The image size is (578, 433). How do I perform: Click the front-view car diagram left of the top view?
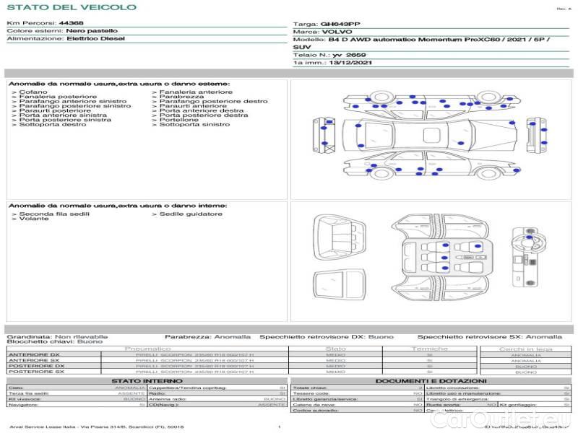(x=326, y=136)
